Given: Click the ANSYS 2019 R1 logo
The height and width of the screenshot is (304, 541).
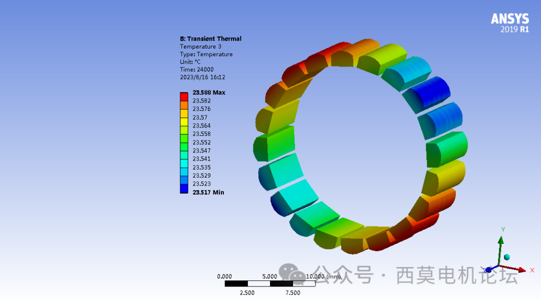Looking at the screenshot, I should (x=509, y=22).
